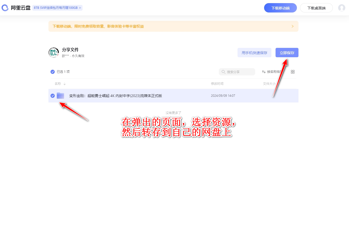Click the blue folder icon in file row
This screenshot has width=349, height=231.
pyautogui.click(x=60, y=96)
